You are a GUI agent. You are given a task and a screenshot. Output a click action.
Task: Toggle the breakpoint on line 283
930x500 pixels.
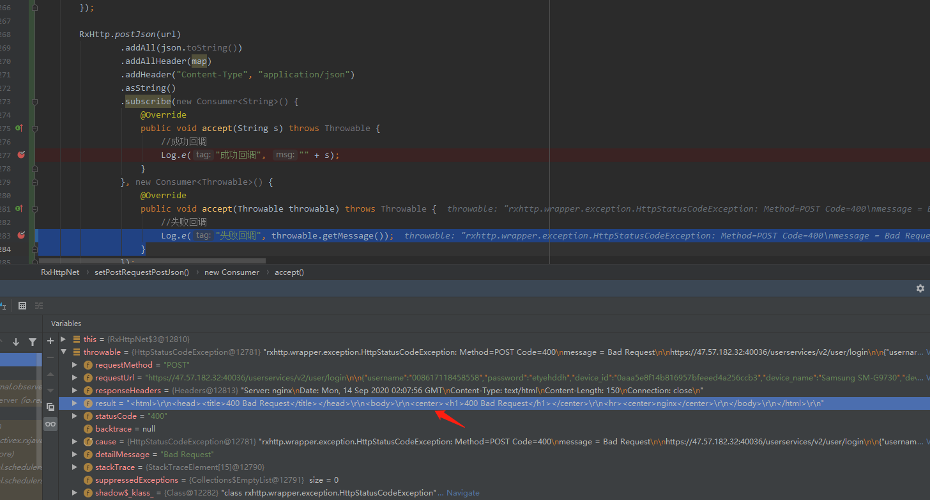[20, 235]
